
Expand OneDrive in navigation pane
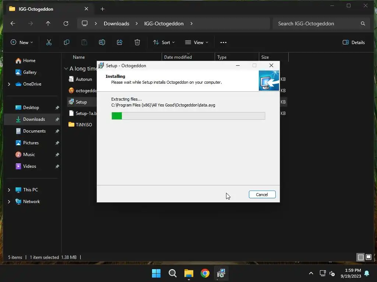click(x=9, y=84)
